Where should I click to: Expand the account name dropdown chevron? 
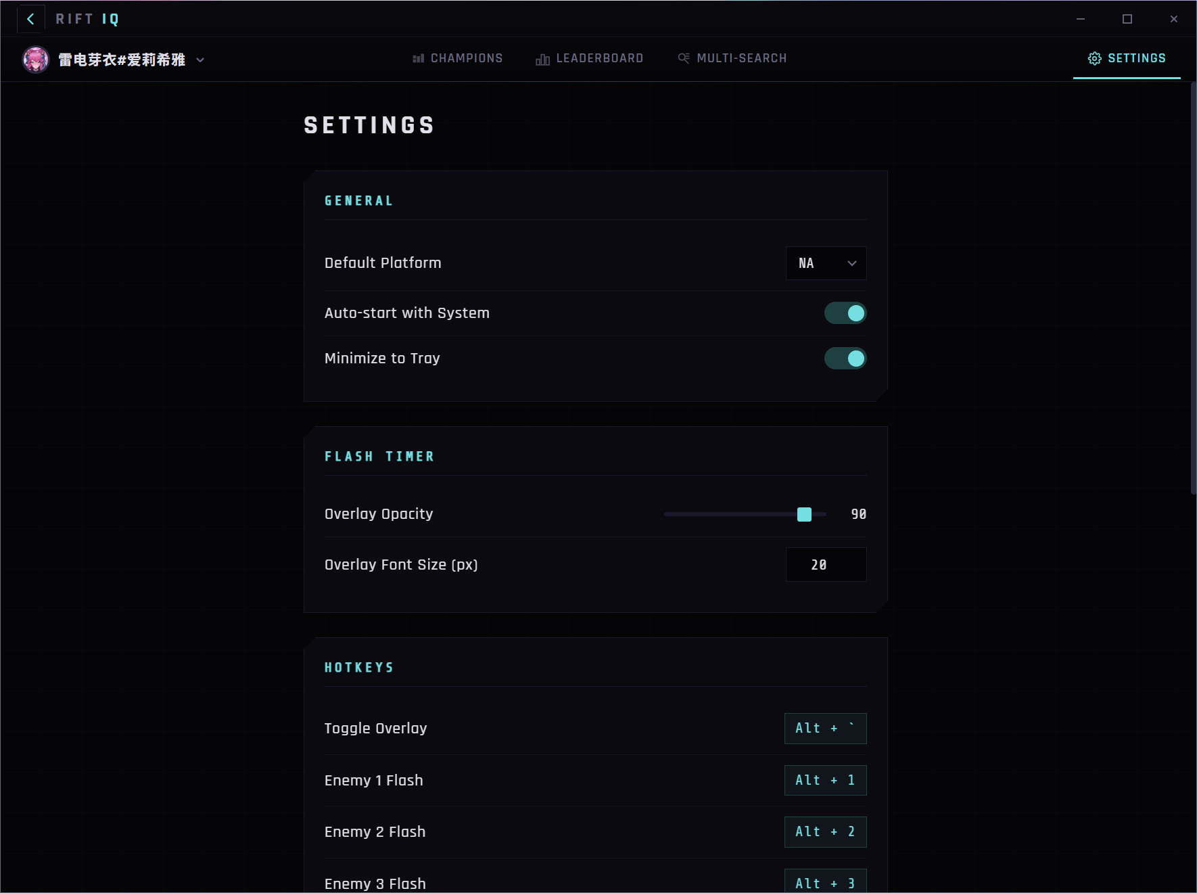click(199, 60)
